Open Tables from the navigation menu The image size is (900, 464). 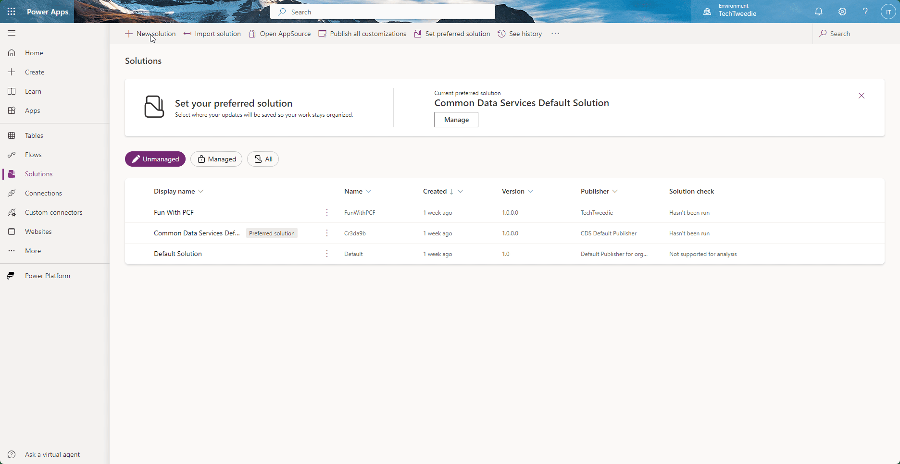coord(33,135)
